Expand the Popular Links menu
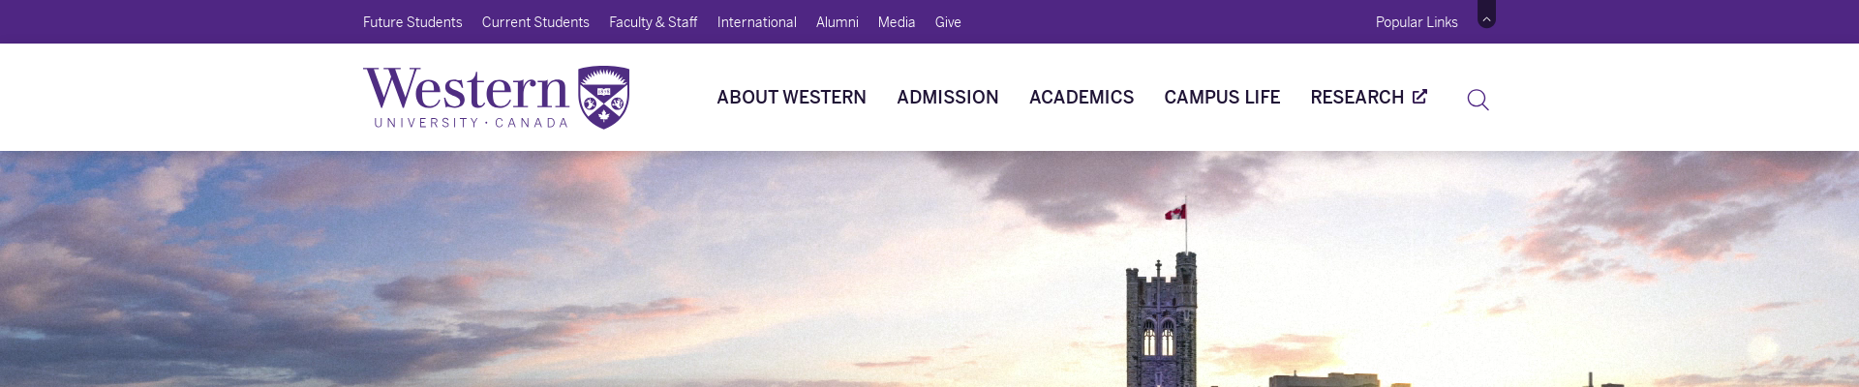 tap(1417, 22)
